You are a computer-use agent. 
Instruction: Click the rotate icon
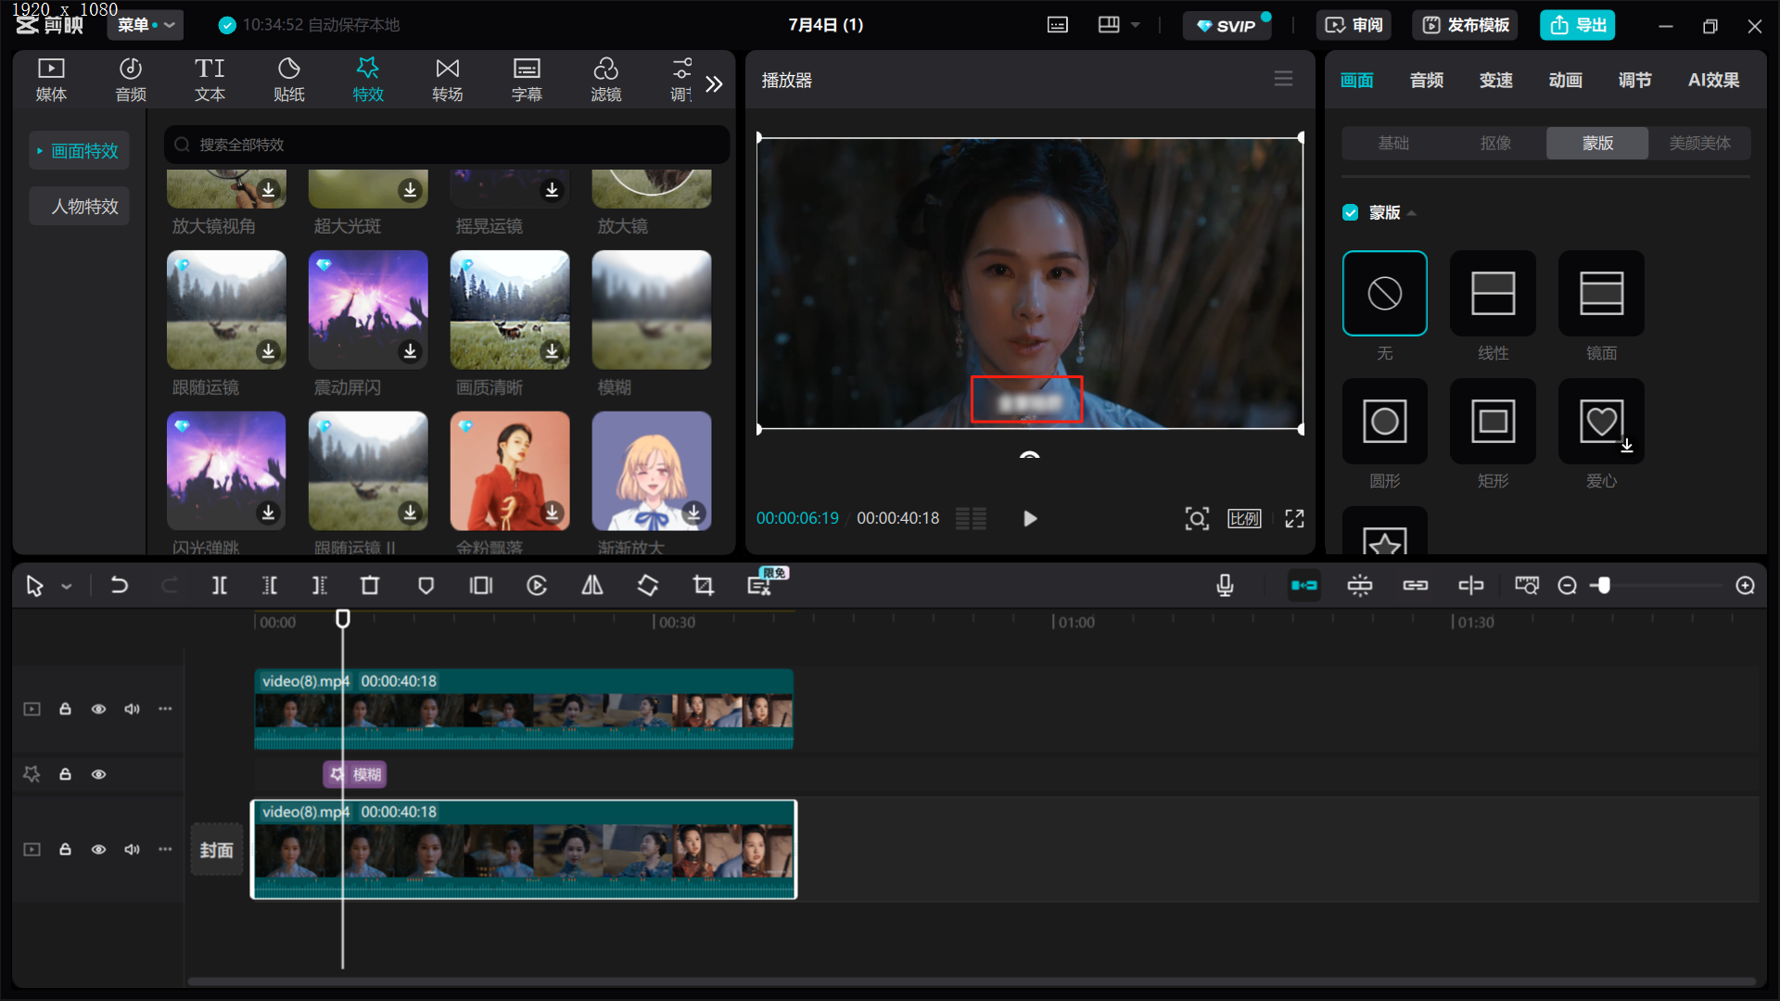(x=648, y=586)
